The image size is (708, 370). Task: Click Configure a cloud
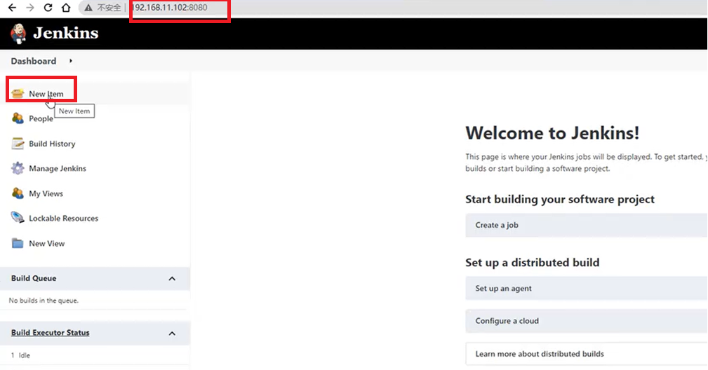tap(587, 321)
